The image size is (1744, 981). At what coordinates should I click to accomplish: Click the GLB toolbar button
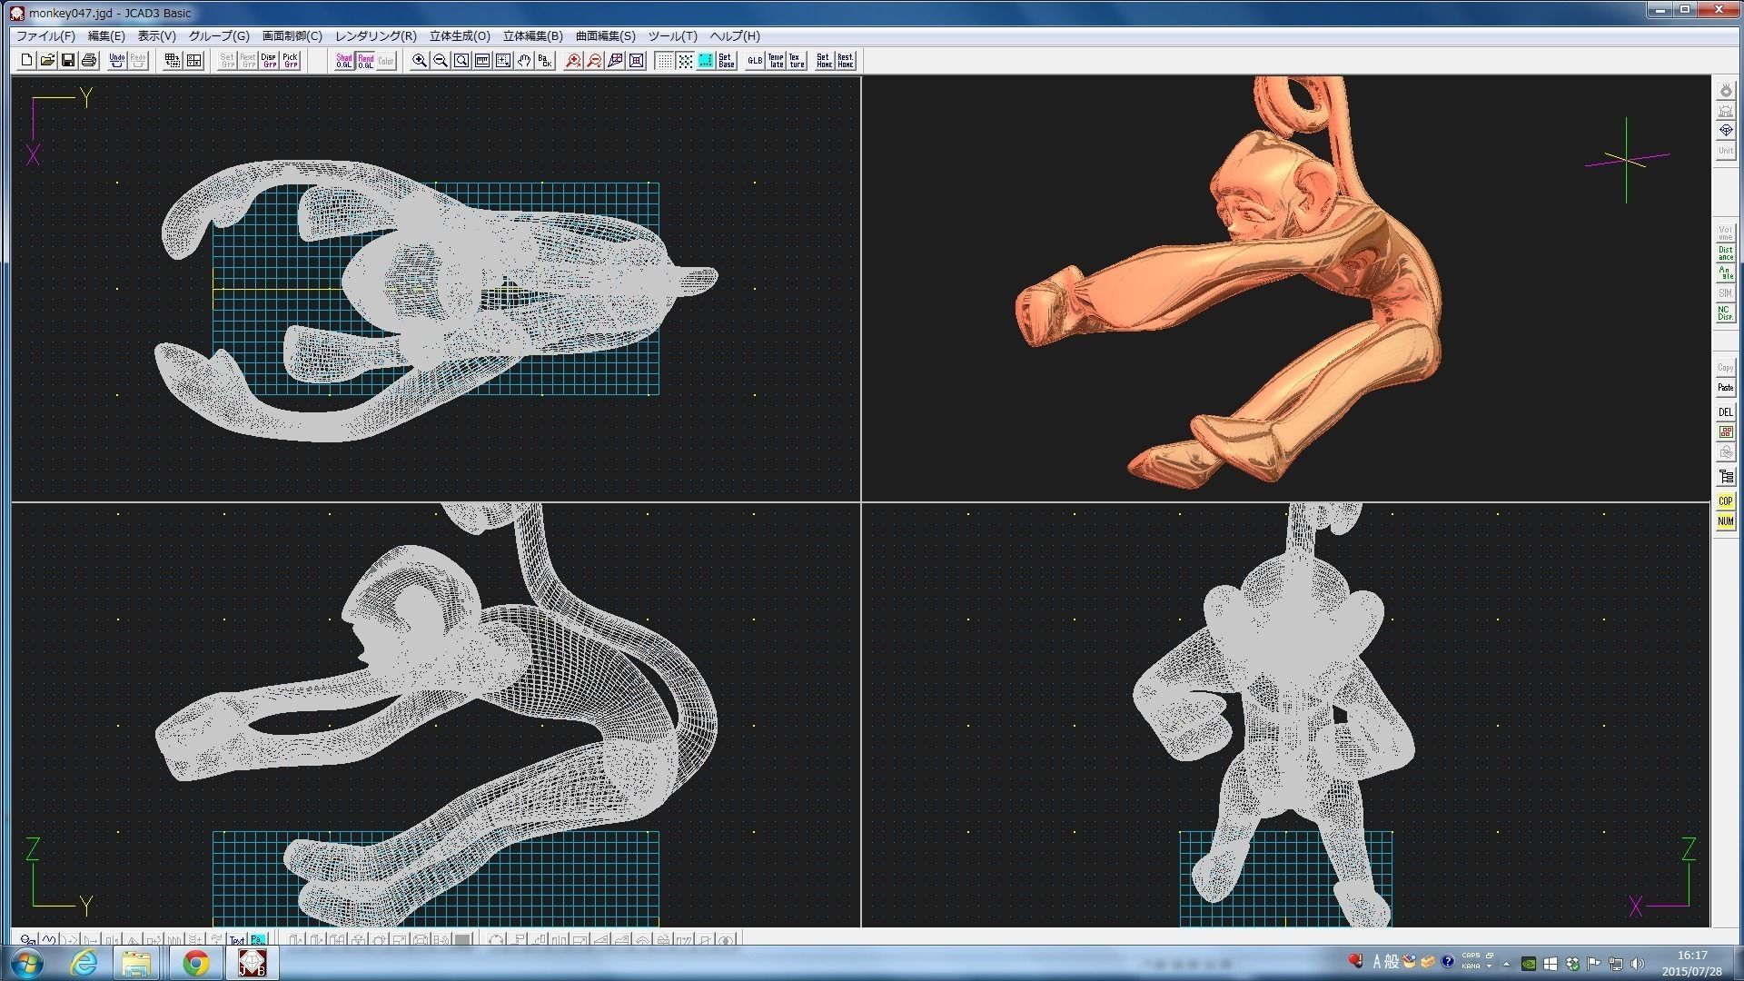point(755,61)
